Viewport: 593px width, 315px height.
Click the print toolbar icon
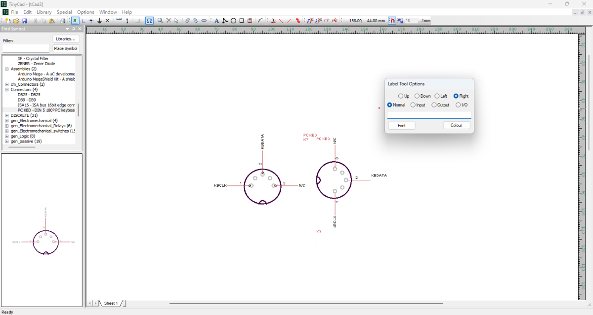tap(63, 21)
